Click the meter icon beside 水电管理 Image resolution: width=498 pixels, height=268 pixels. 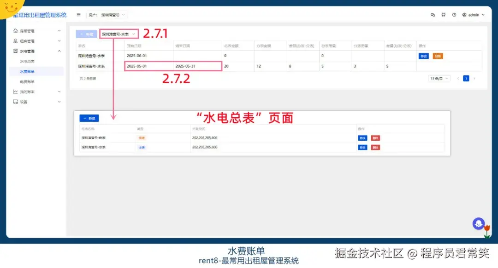(x=15, y=51)
